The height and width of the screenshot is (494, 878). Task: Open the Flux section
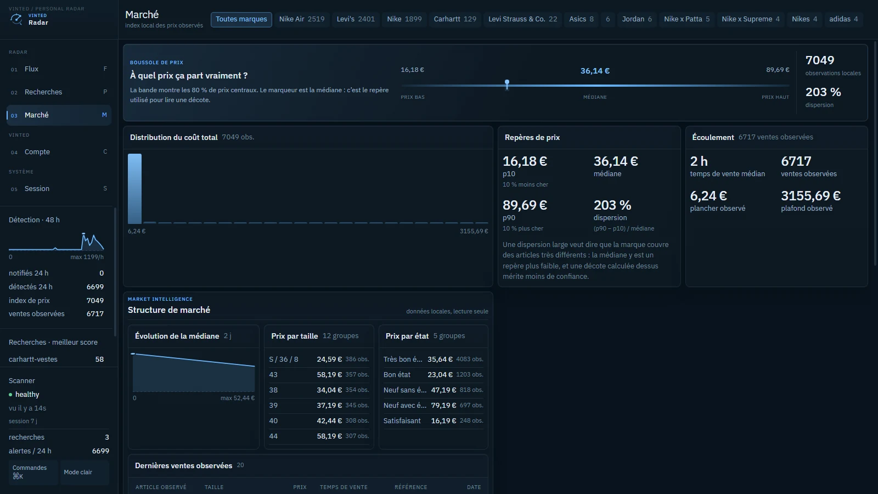[x=59, y=69]
